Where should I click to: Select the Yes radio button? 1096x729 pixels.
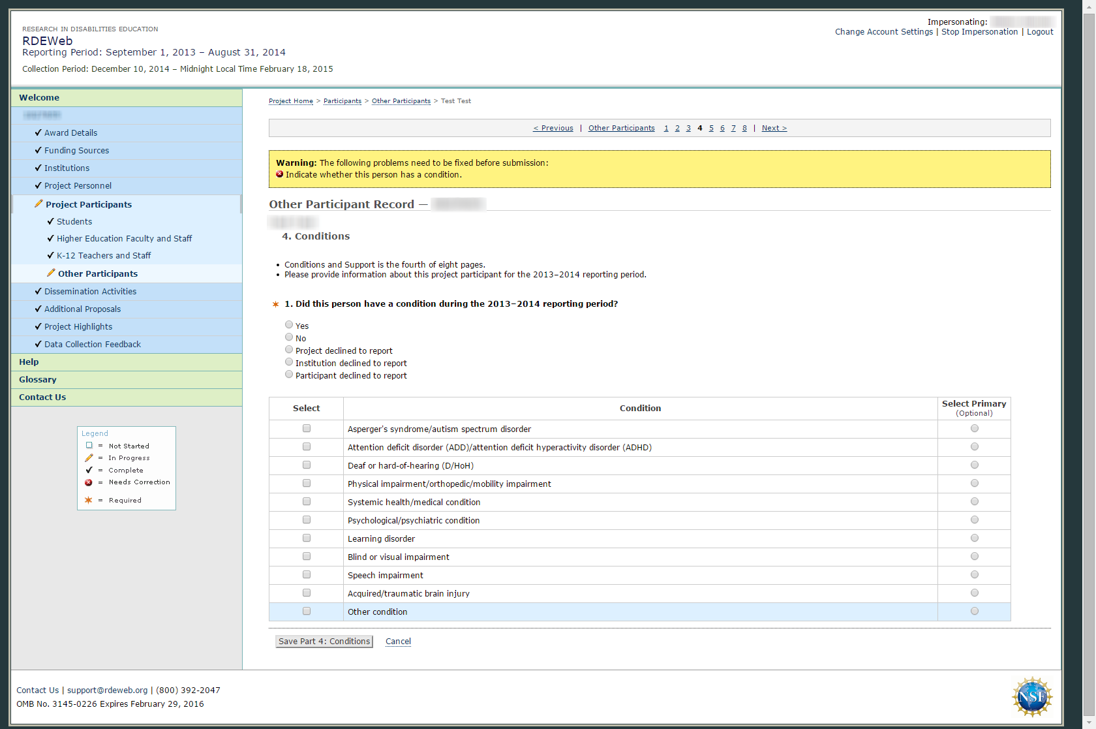(x=289, y=325)
